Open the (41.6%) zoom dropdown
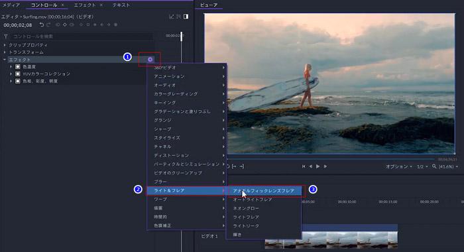Screen dimensions: 464x252 (x=448, y=166)
